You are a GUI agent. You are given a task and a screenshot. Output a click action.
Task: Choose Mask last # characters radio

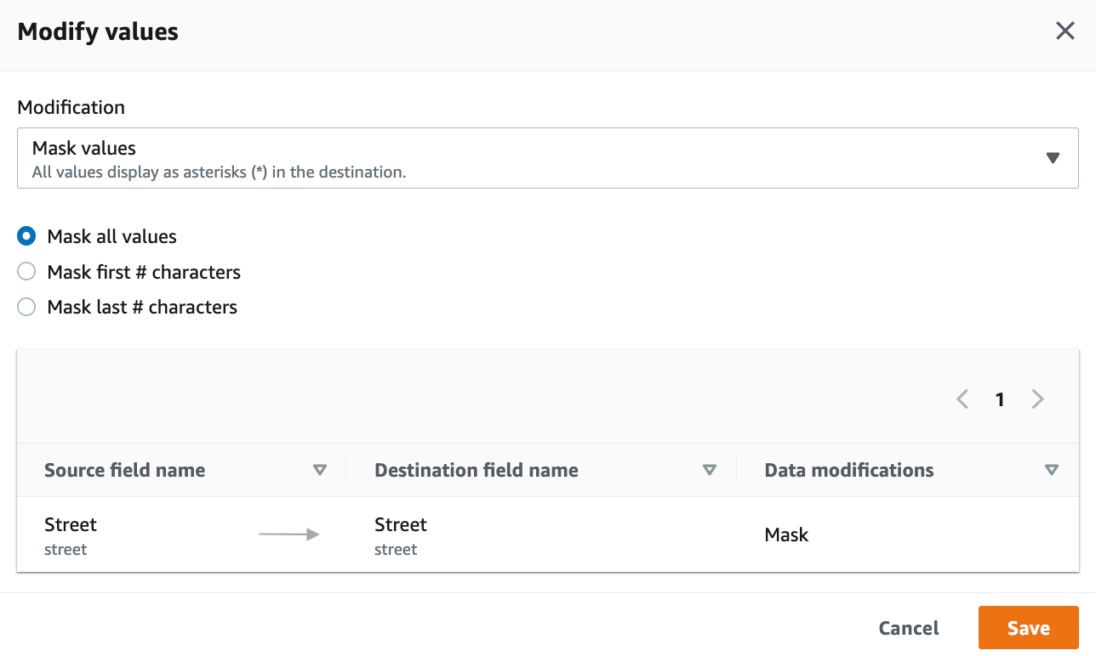(x=27, y=307)
